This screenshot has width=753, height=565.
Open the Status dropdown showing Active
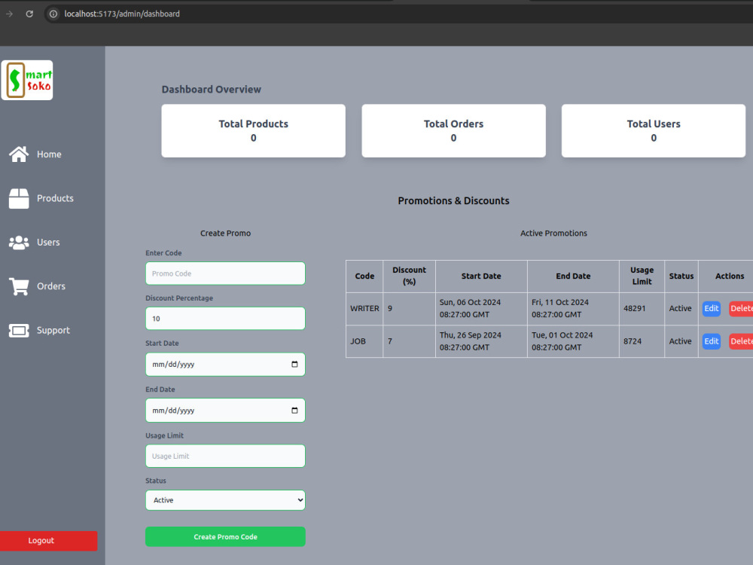(225, 500)
